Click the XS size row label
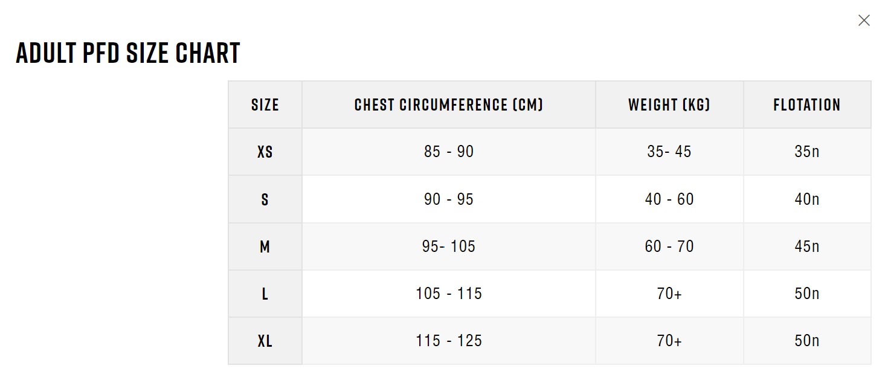 click(x=265, y=152)
